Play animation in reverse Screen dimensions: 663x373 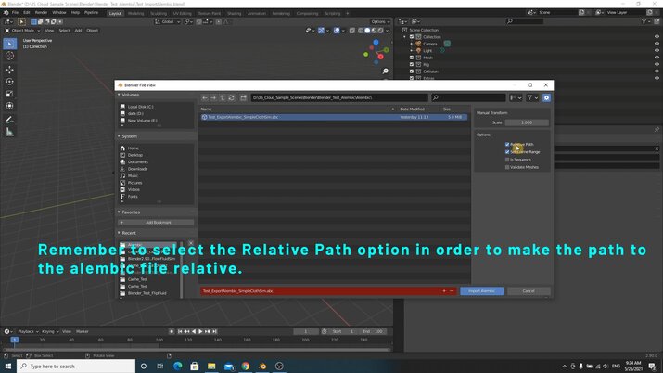194,331
